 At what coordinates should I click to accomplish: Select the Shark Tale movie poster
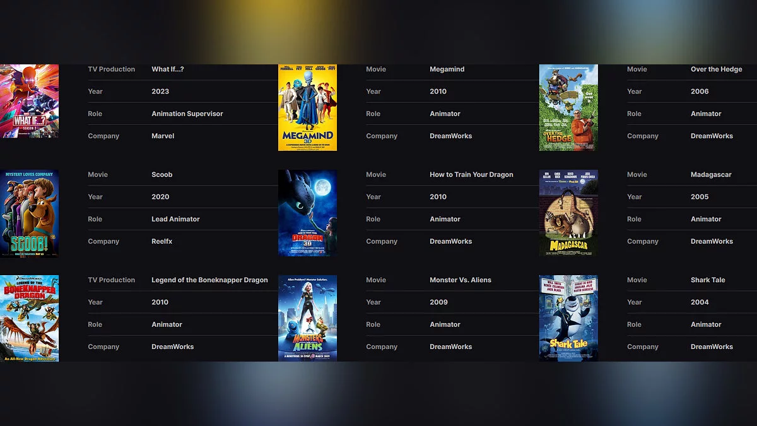point(568,318)
